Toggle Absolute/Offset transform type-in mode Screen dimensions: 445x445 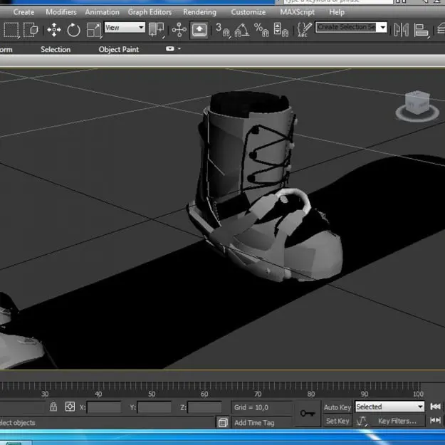click(70, 407)
